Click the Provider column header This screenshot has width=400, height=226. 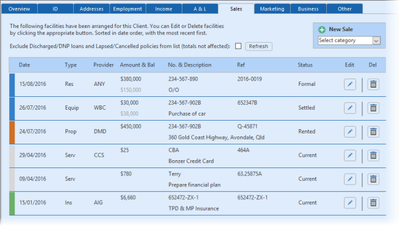pyautogui.click(x=103, y=65)
